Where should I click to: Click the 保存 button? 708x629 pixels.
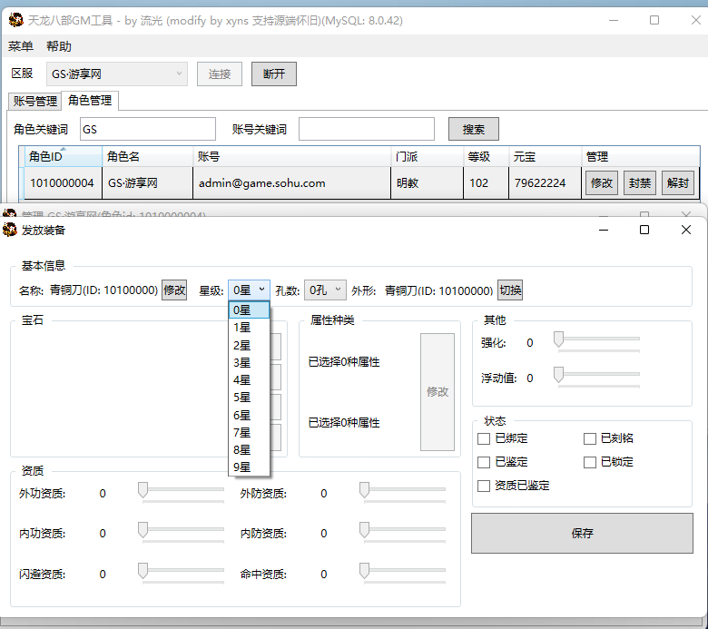[x=582, y=533]
